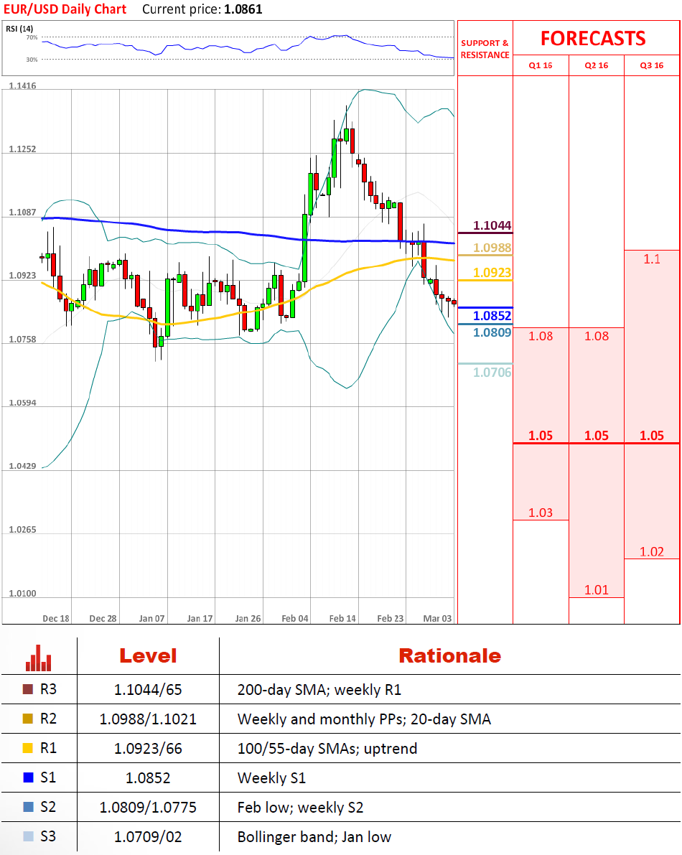
Task: Click the 1.0923 resistance level label
Action: [x=492, y=273]
